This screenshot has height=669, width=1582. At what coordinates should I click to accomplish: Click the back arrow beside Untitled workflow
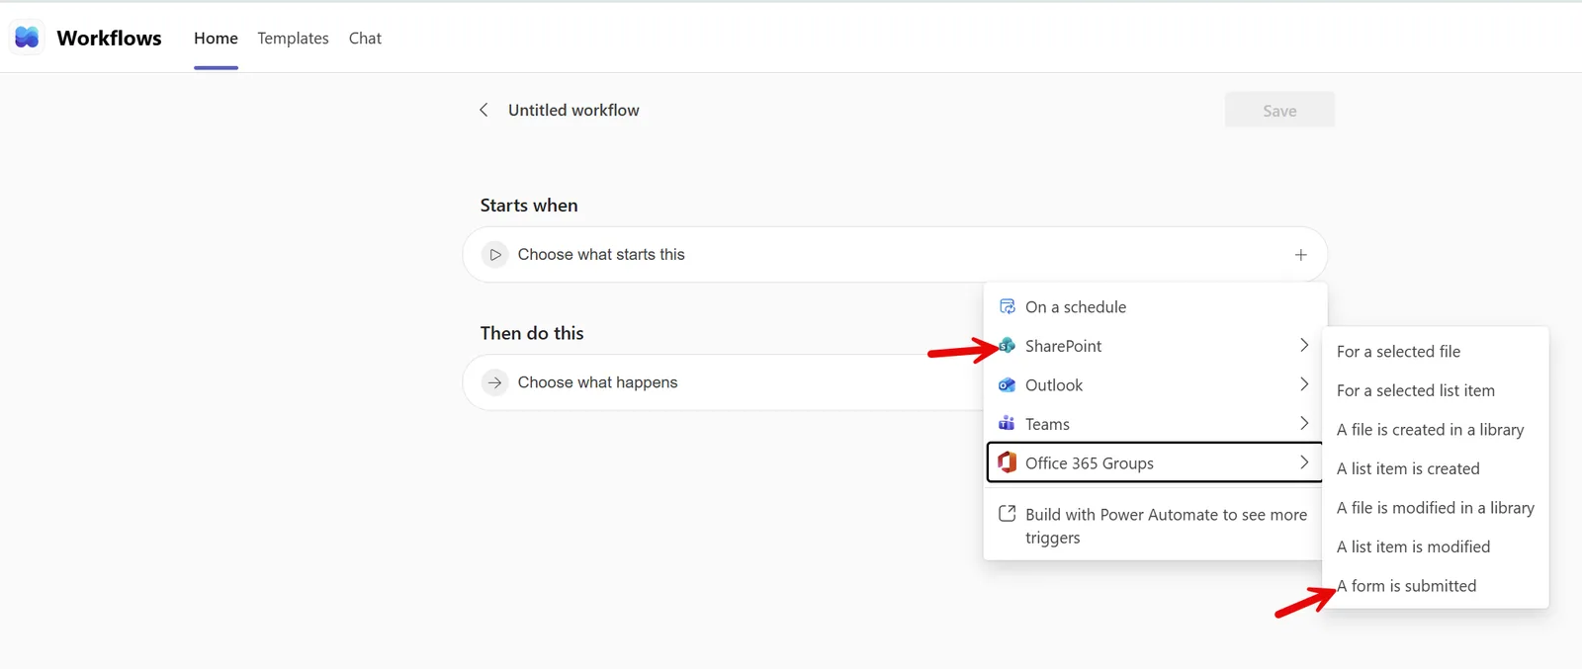pyautogui.click(x=483, y=110)
